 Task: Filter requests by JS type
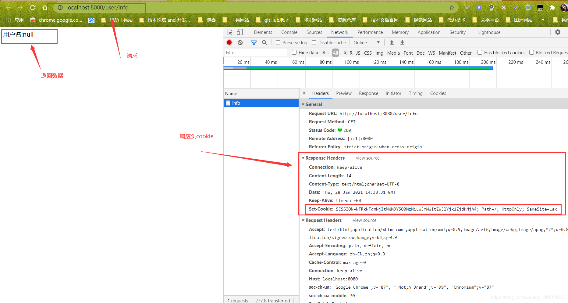click(358, 53)
